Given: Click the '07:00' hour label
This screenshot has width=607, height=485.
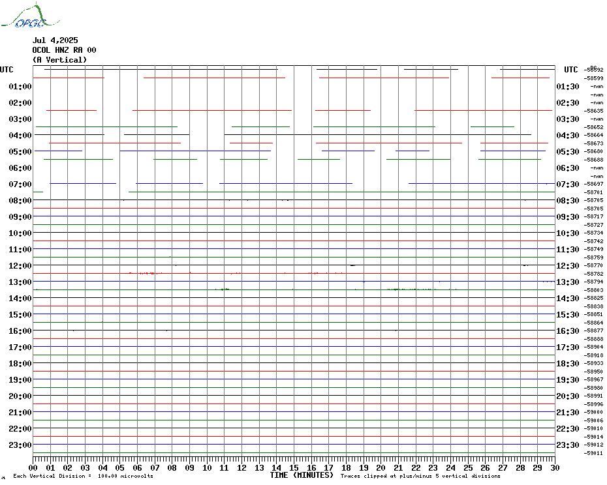Looking at the screenshot, I should [20, 184].
